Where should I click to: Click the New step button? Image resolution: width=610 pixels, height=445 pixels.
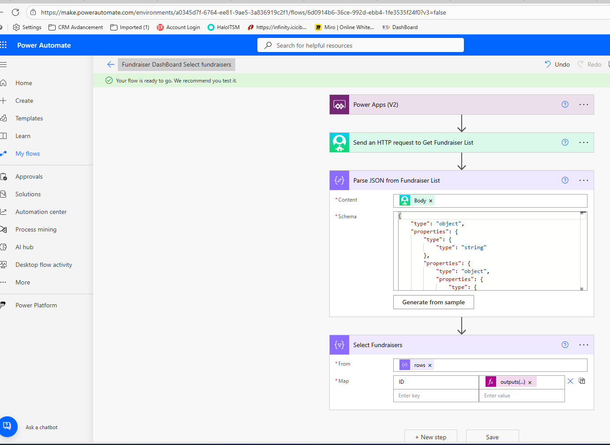(431, 437)
